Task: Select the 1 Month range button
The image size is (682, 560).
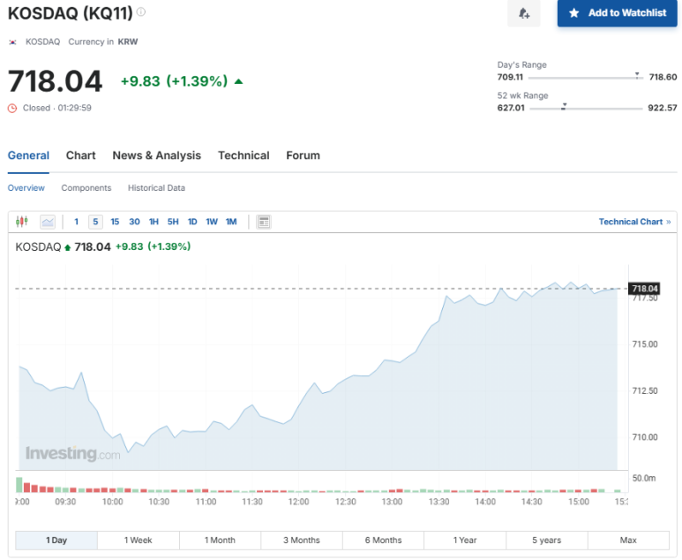Action: click(x=220, y=541)
